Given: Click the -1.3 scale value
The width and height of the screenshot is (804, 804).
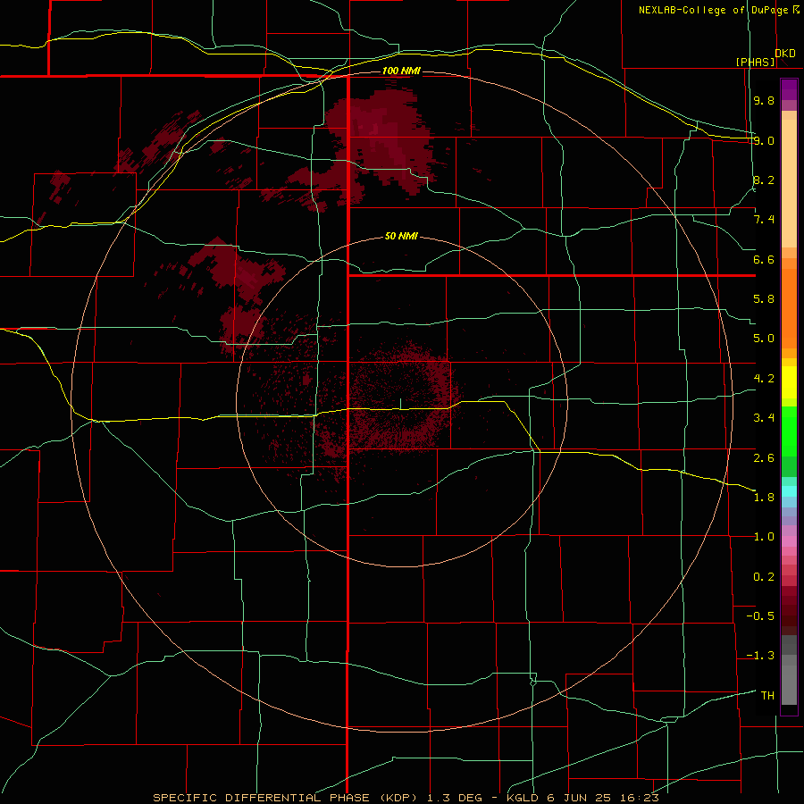Looking at the screenshot, I should 760,656.
